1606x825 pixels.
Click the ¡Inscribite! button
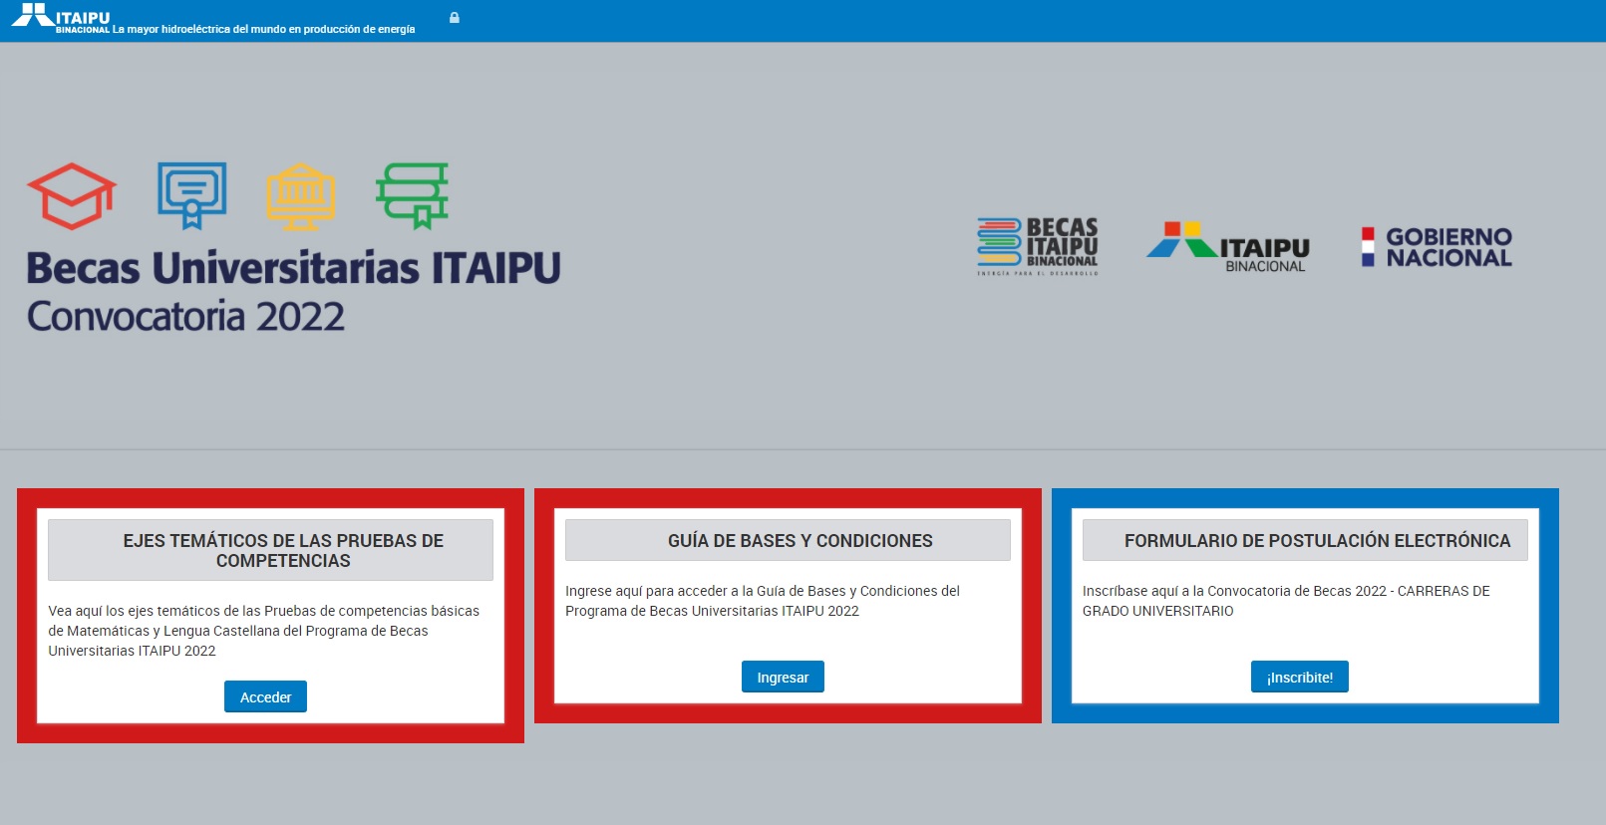[x=1300, y=677]
